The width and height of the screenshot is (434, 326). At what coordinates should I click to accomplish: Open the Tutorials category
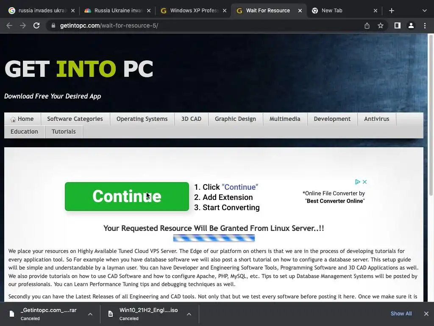(64, 132)
